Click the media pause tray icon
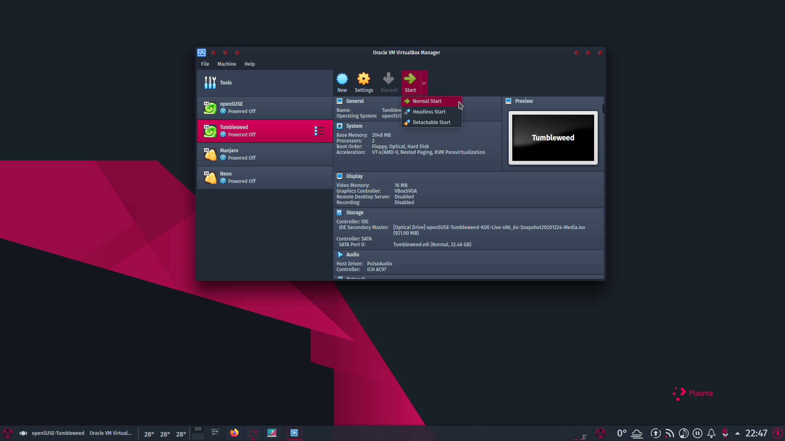Screen dimensions: 785x441 pyautogui.click(x=698, y=433)
